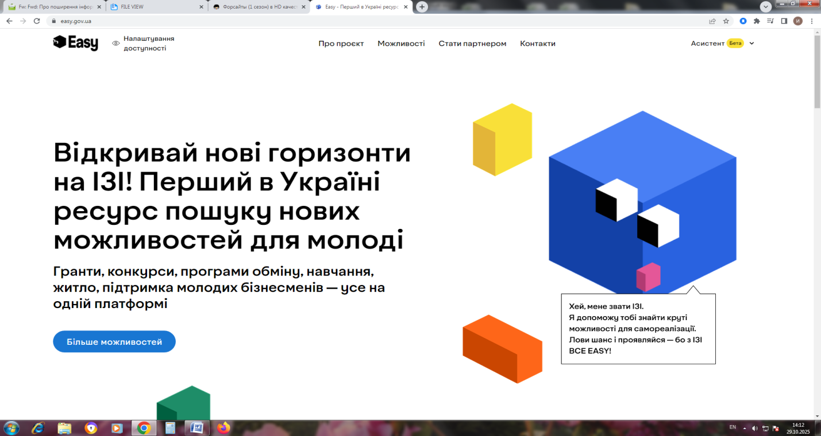Open the media control icon in toolbar

pyautogui.click(x=770, y=21)
